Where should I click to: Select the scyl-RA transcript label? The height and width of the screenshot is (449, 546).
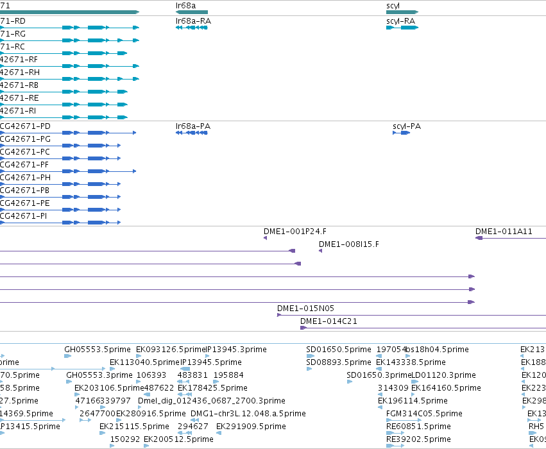pos(400,21)
